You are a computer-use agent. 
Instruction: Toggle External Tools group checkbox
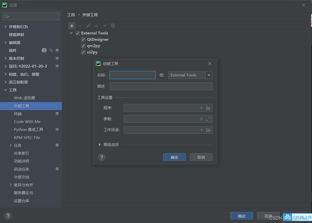click(x=78, y=33)
